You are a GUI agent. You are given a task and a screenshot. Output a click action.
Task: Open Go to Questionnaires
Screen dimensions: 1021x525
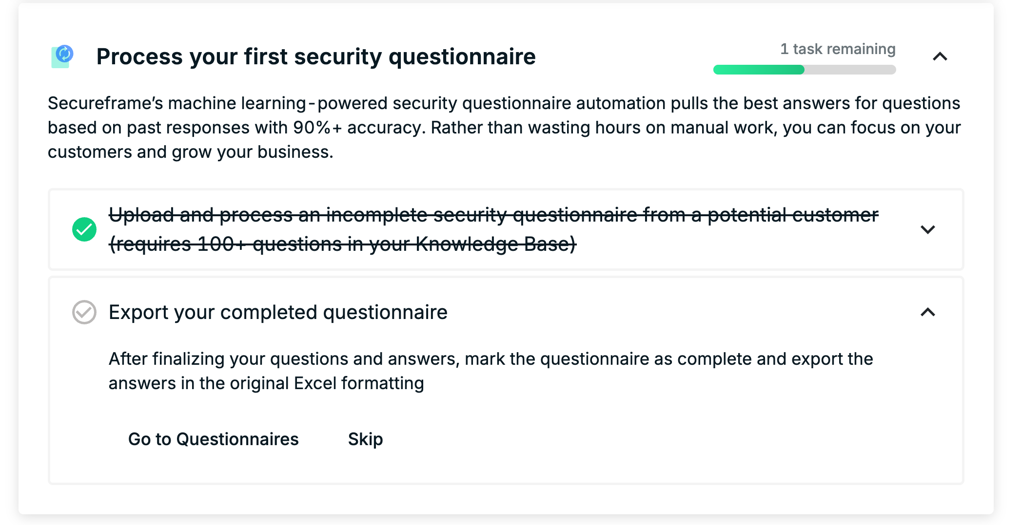click(x=214, y=439)
